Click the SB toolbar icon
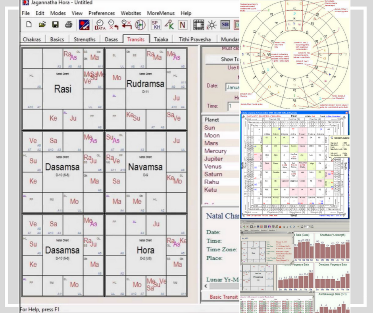The width and height of the screenshot is (373, 313). click(x=225, y=25)
